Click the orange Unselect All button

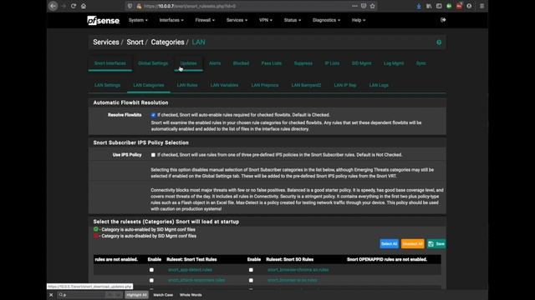(412, 244)
